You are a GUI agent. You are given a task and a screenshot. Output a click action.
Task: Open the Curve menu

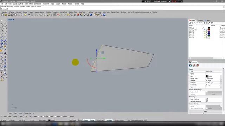15,4
